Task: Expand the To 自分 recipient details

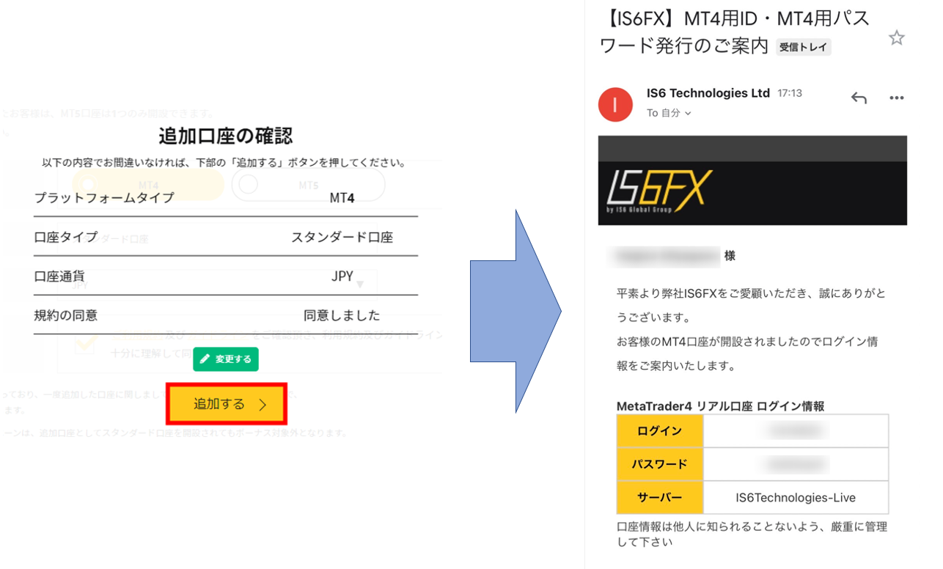Action: coord(669,113)
